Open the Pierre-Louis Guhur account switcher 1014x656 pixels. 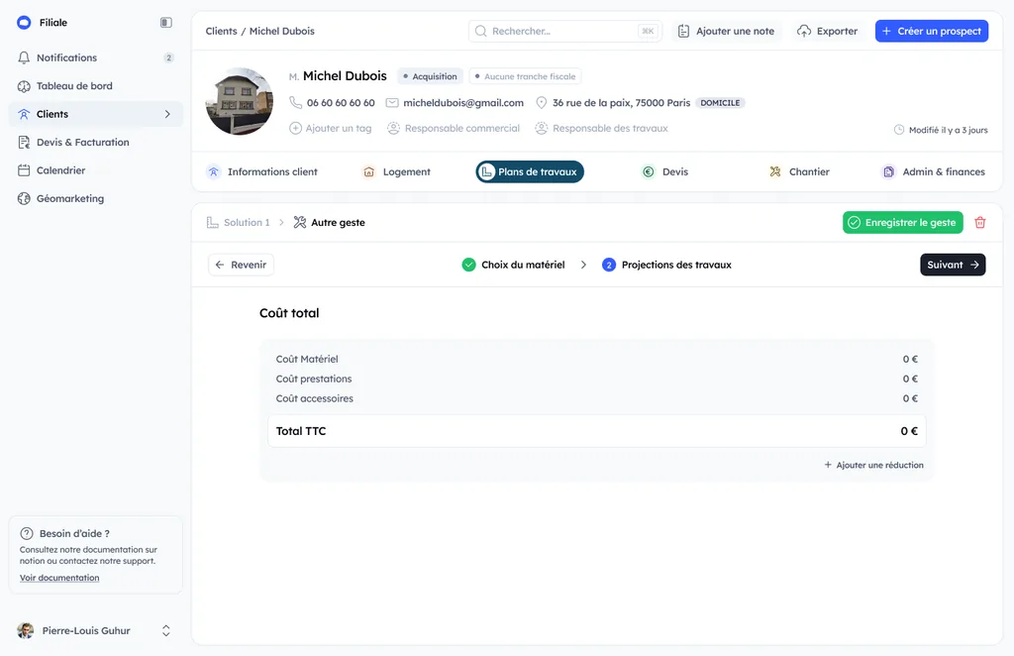pyautogui.click(x=95, y=630)
